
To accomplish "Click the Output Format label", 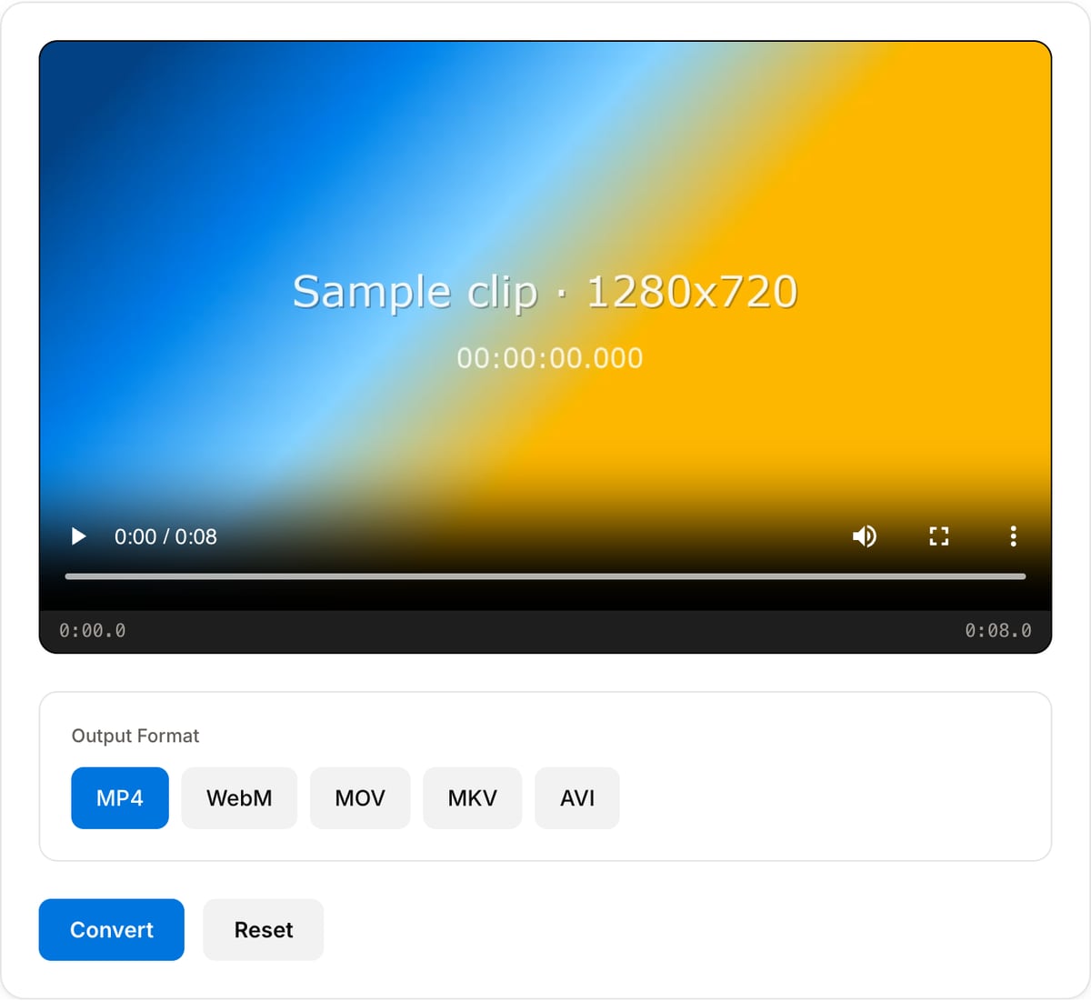I will (135, 736).
